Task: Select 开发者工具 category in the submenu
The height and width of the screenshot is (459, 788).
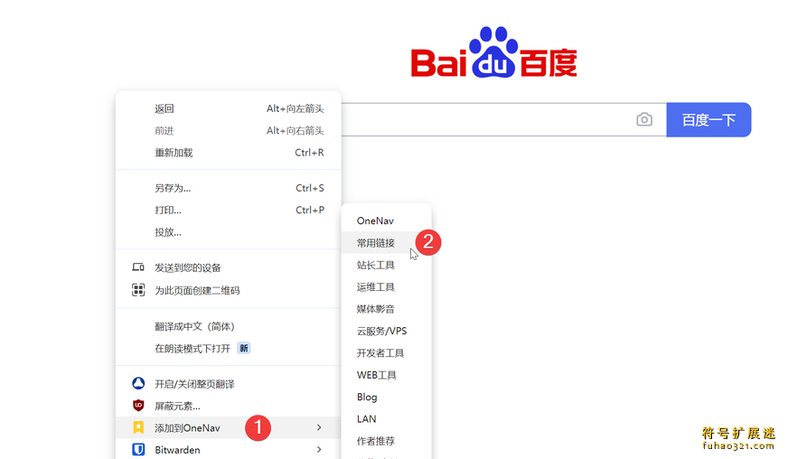Action: tap(386, 353)
